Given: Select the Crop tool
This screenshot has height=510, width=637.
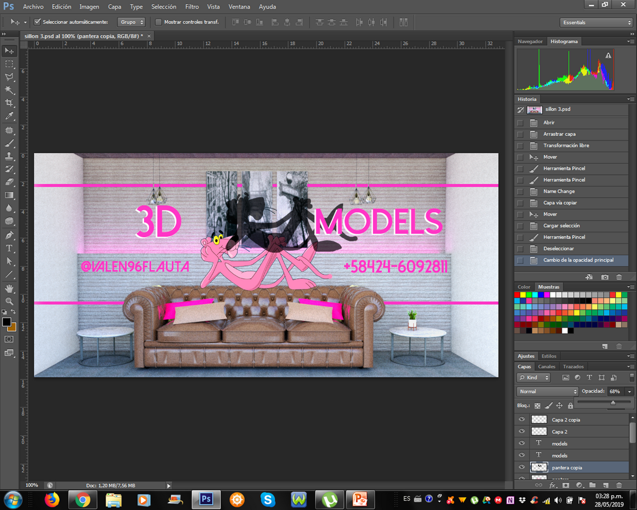Looking at the screenshot, I should click(9, 103).
